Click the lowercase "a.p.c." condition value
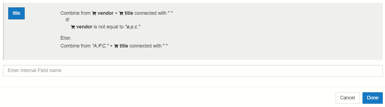 (x=133, y=27)
